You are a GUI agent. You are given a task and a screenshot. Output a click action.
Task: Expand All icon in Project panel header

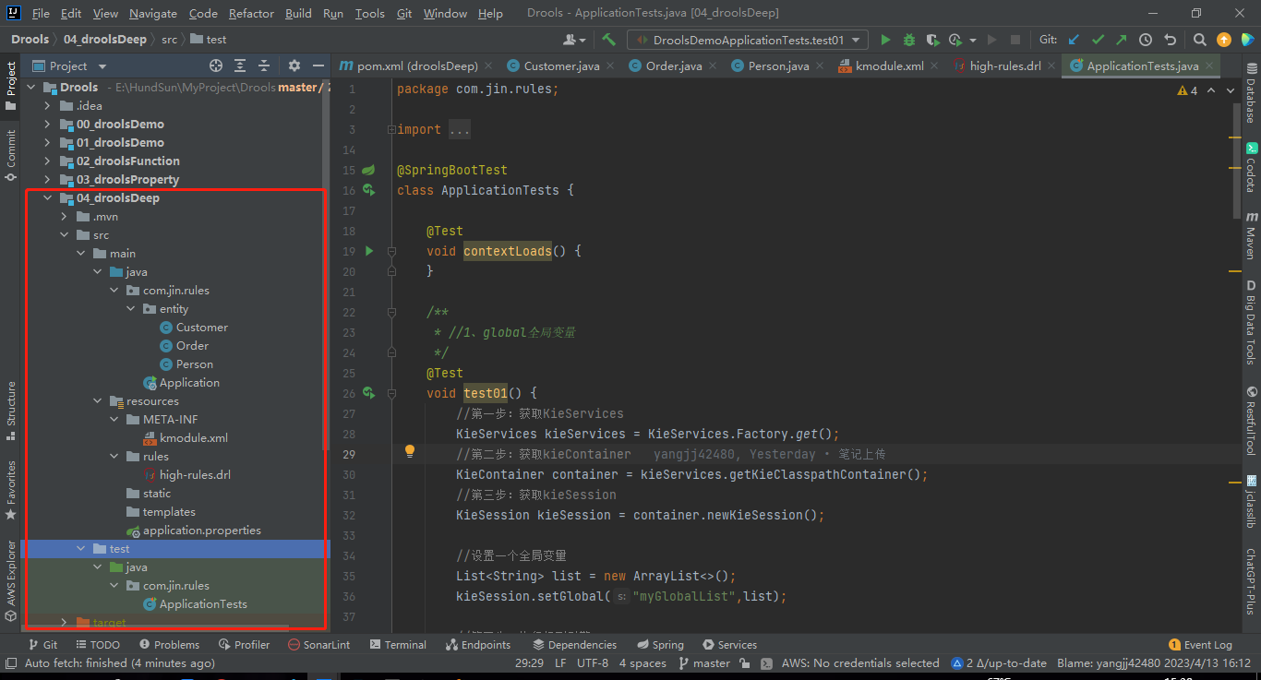pos(240,66)
